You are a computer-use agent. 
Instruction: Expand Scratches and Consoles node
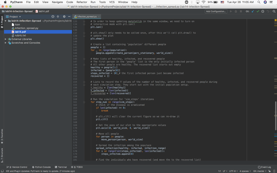coord(5,43)
